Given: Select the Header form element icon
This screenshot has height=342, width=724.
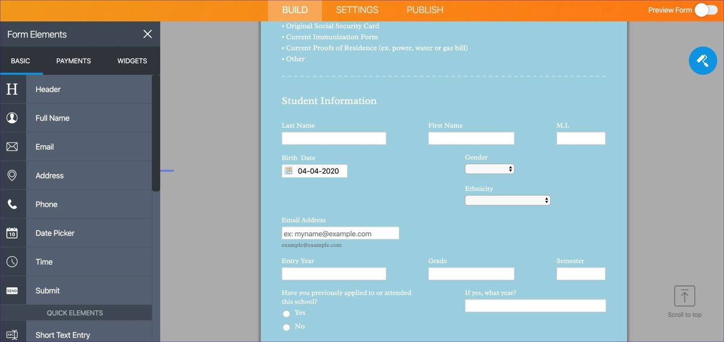Looking at the screenshot, I should (11, 88).
